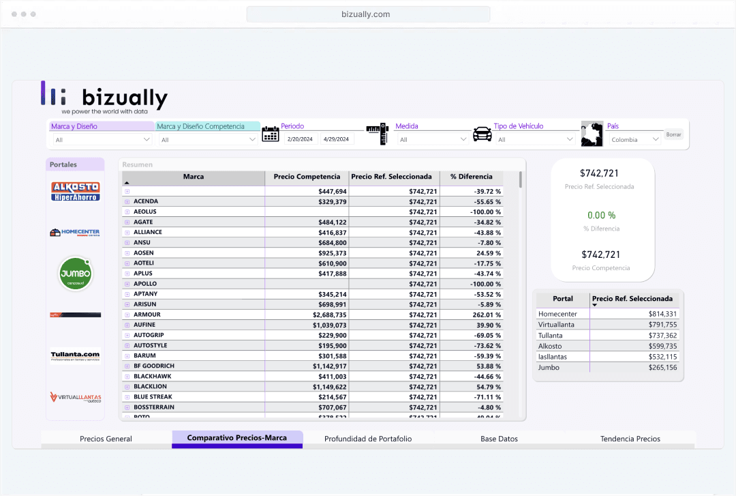Image resolution: width=736 pixels, height=496 pixels.
Task: Click the table's vertical scrollbar
Action: click(521, 179)
